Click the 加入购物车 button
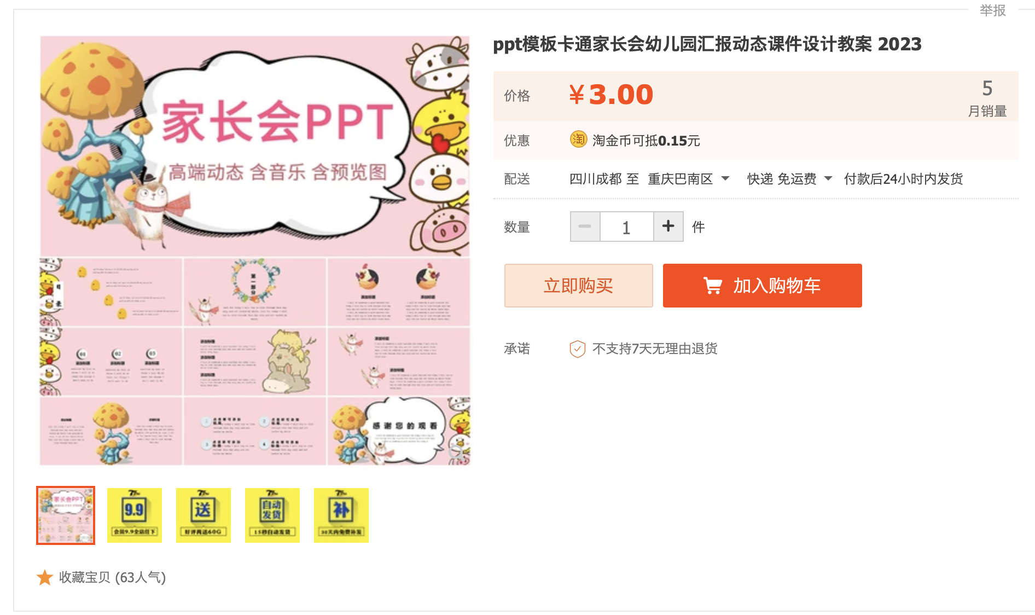This screenshot has height=615, width=1035. pyautogui.click(x=763, y=286)
